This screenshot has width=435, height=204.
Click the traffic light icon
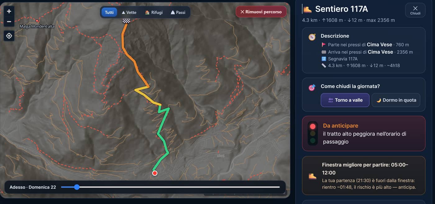coord(313,134)
